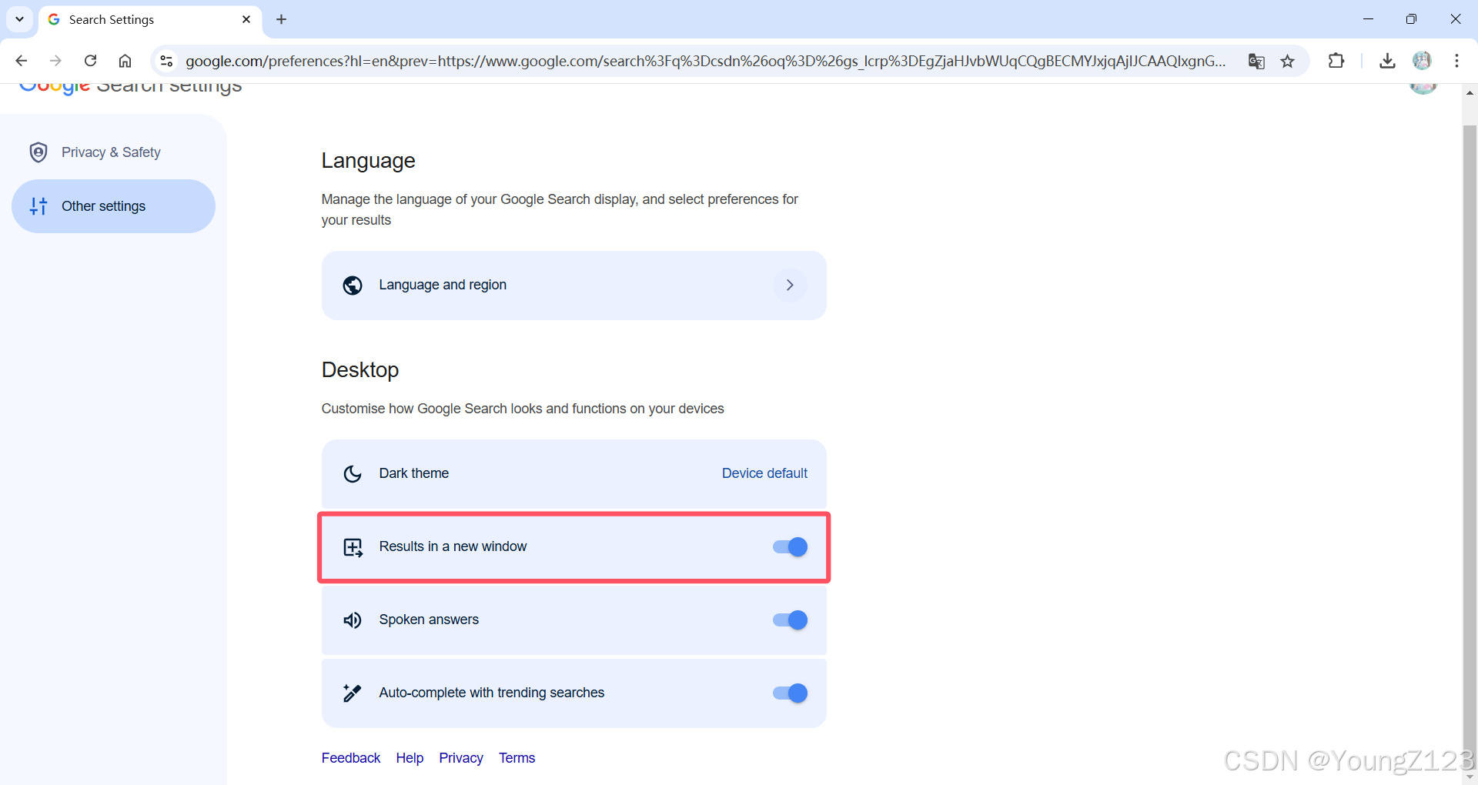Screen dimensions: 1478x785
Task: Click the Dark theme label
Action: click(x=413, y=473)
